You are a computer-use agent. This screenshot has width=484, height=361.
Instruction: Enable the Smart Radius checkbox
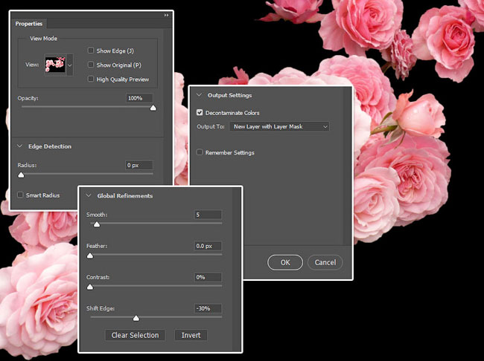pyautogui.click(x=20, y=195)
